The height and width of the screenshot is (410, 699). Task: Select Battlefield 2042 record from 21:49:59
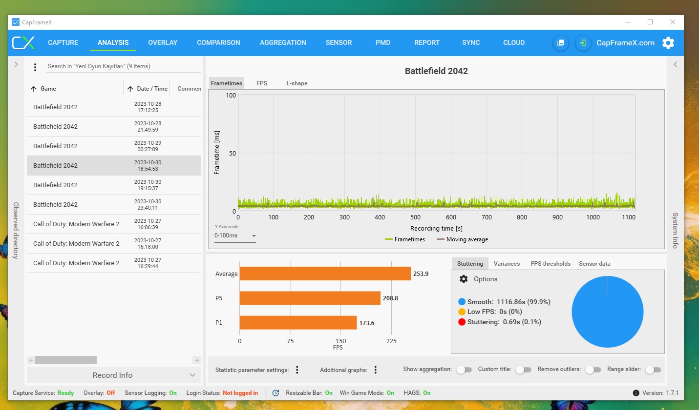[114, 127]
